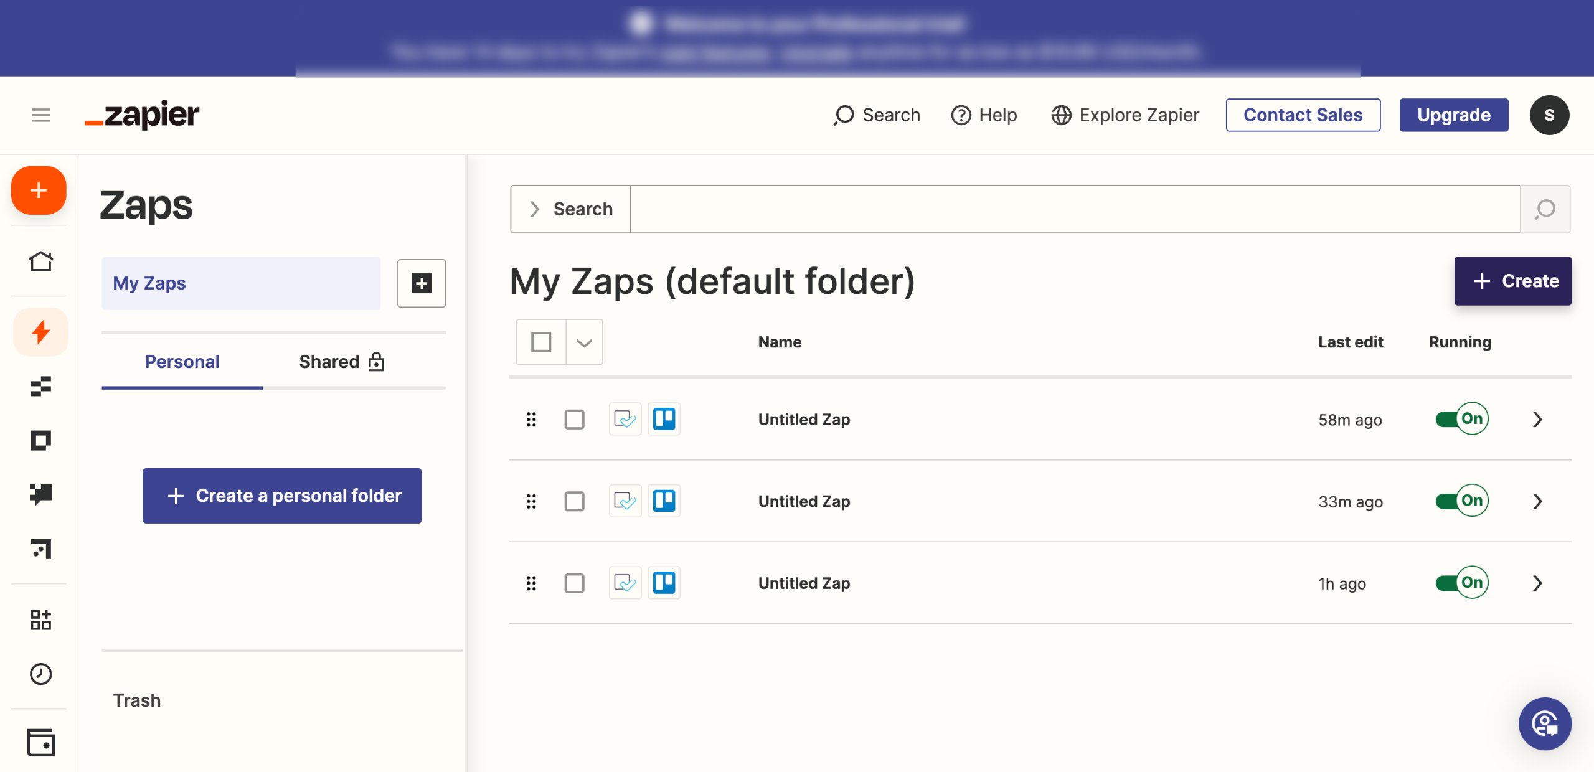
Task: Click into the Zaps search input field
Action: click(x=1074, y=209)
